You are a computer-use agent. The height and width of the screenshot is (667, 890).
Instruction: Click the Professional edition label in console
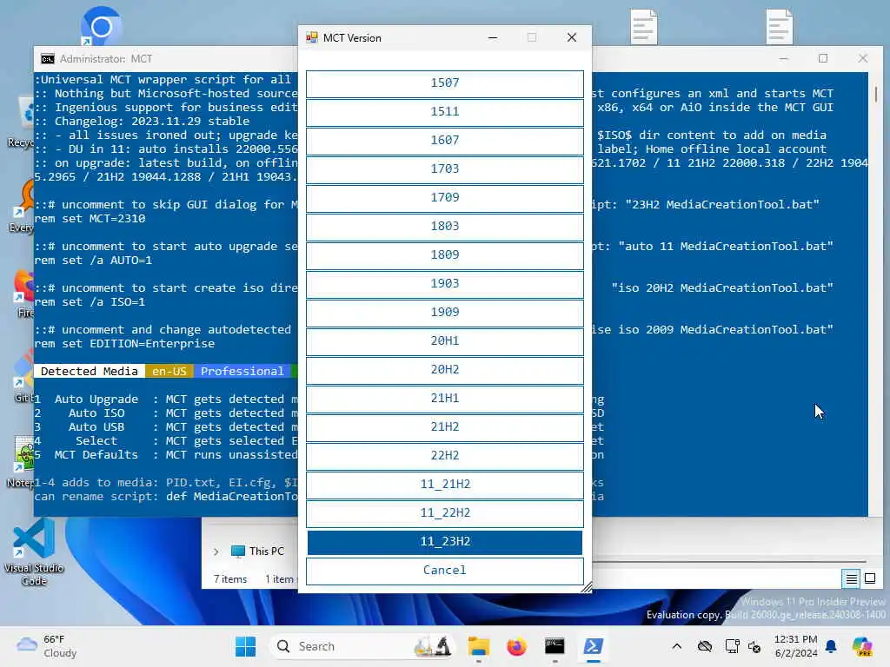(242, 372)
